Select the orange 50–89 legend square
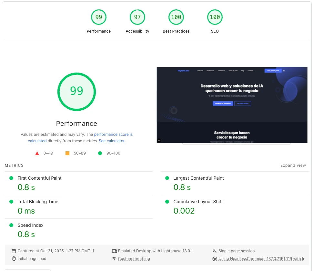Image resolution: width=313 pixels, height=271 pixels. tap(67, 153)
